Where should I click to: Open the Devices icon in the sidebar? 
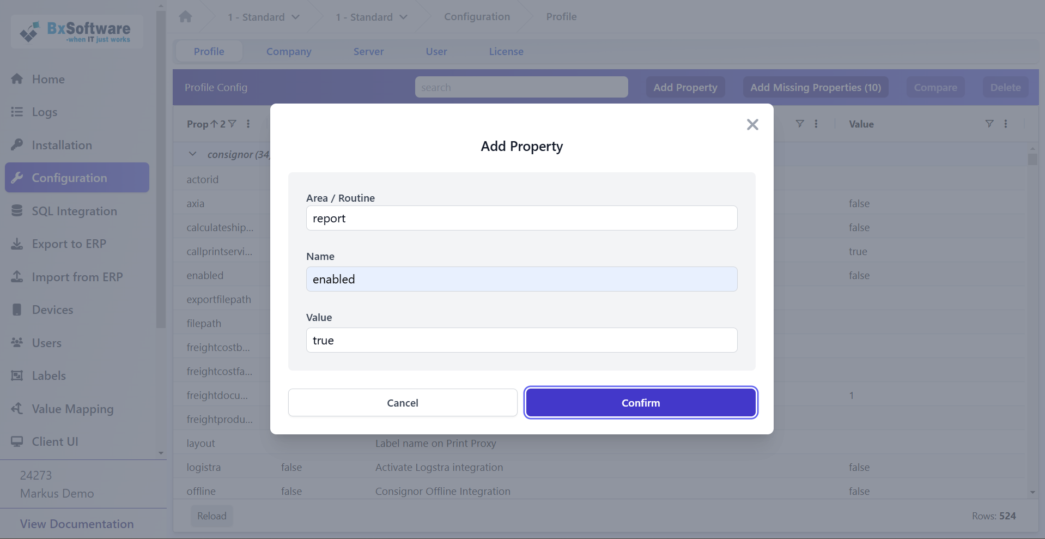click(x=18, y=310)
